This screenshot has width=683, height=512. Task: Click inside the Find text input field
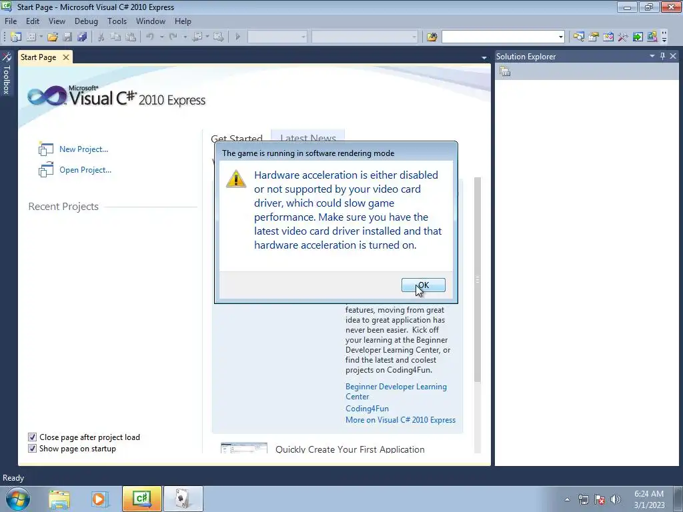[499, 37]
